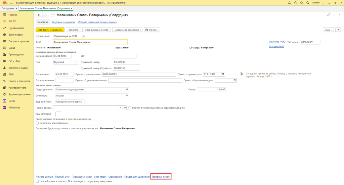This screenshot has height=185, width=344.
Task: Open История ФИО link
Action: [x=276, y=46]
